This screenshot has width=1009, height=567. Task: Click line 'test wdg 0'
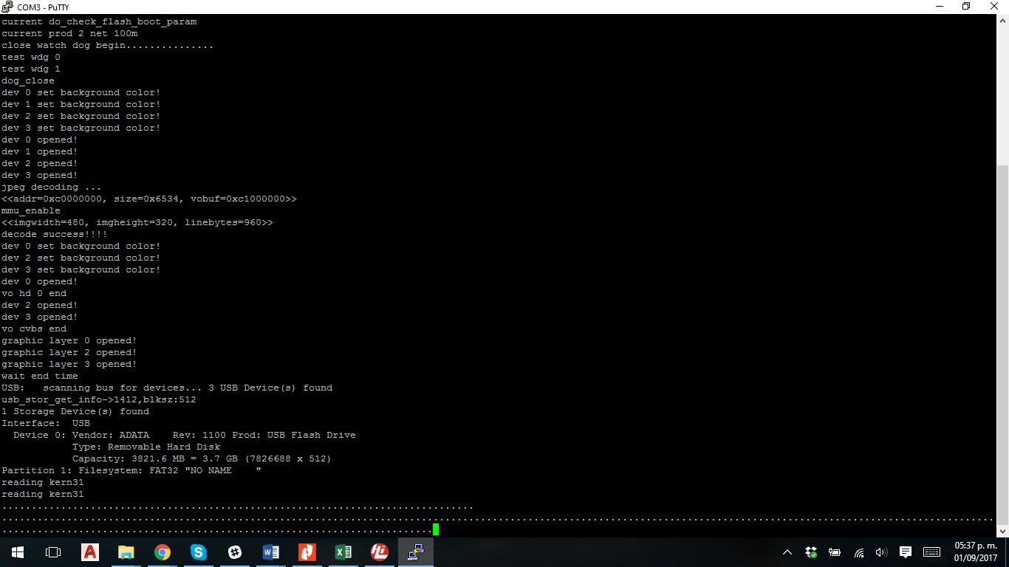(x=31, y=57)
